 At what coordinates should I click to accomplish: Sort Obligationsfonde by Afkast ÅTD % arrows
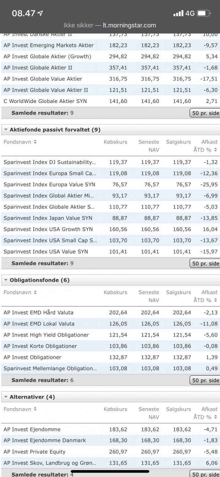click(215, 300)
